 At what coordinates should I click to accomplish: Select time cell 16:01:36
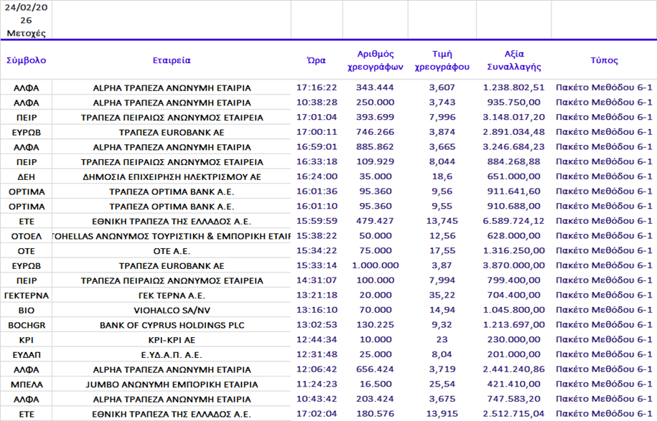pyautogui.click(x=317, y=191)
